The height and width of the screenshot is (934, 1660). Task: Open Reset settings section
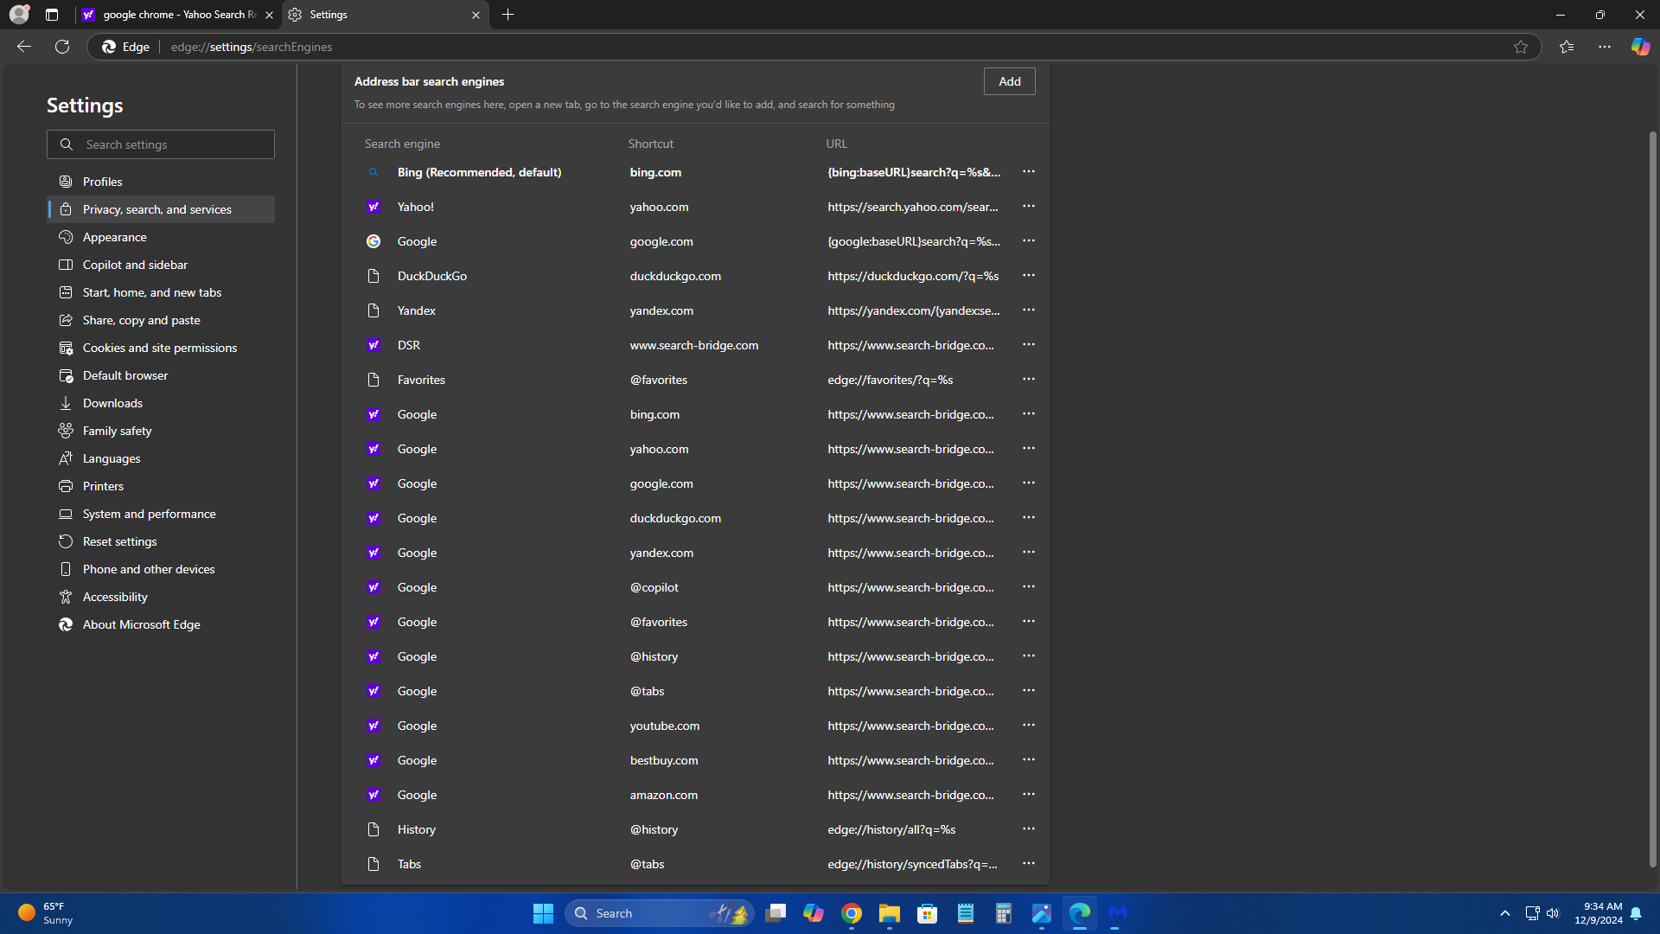coord(161,541)
